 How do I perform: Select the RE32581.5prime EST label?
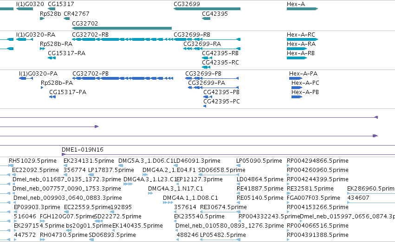coord(311,189)
